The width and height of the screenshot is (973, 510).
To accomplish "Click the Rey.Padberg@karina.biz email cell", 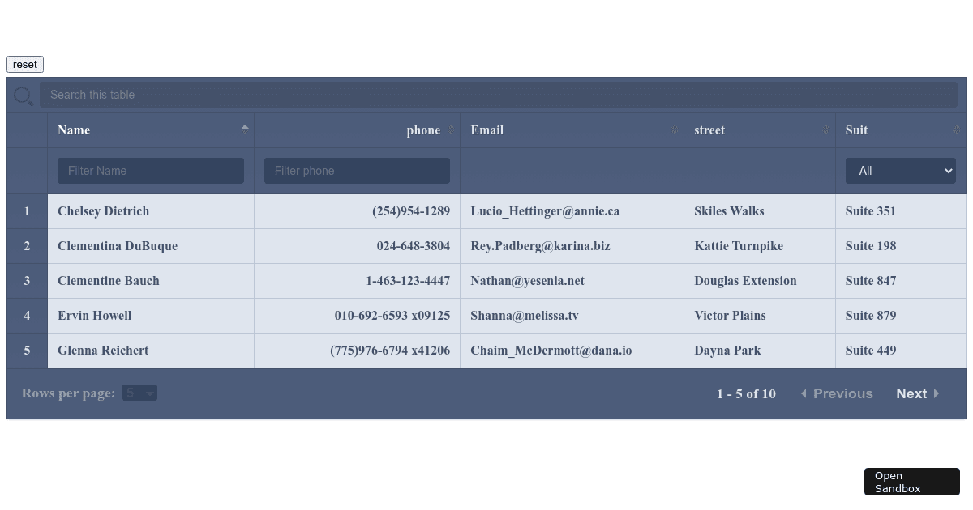I will 540,246.
